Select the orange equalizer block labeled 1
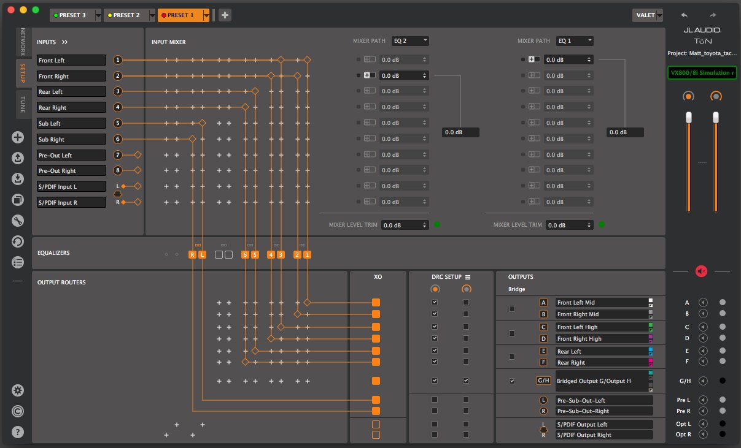The image size is (741, 448). [x=307, y=254]
